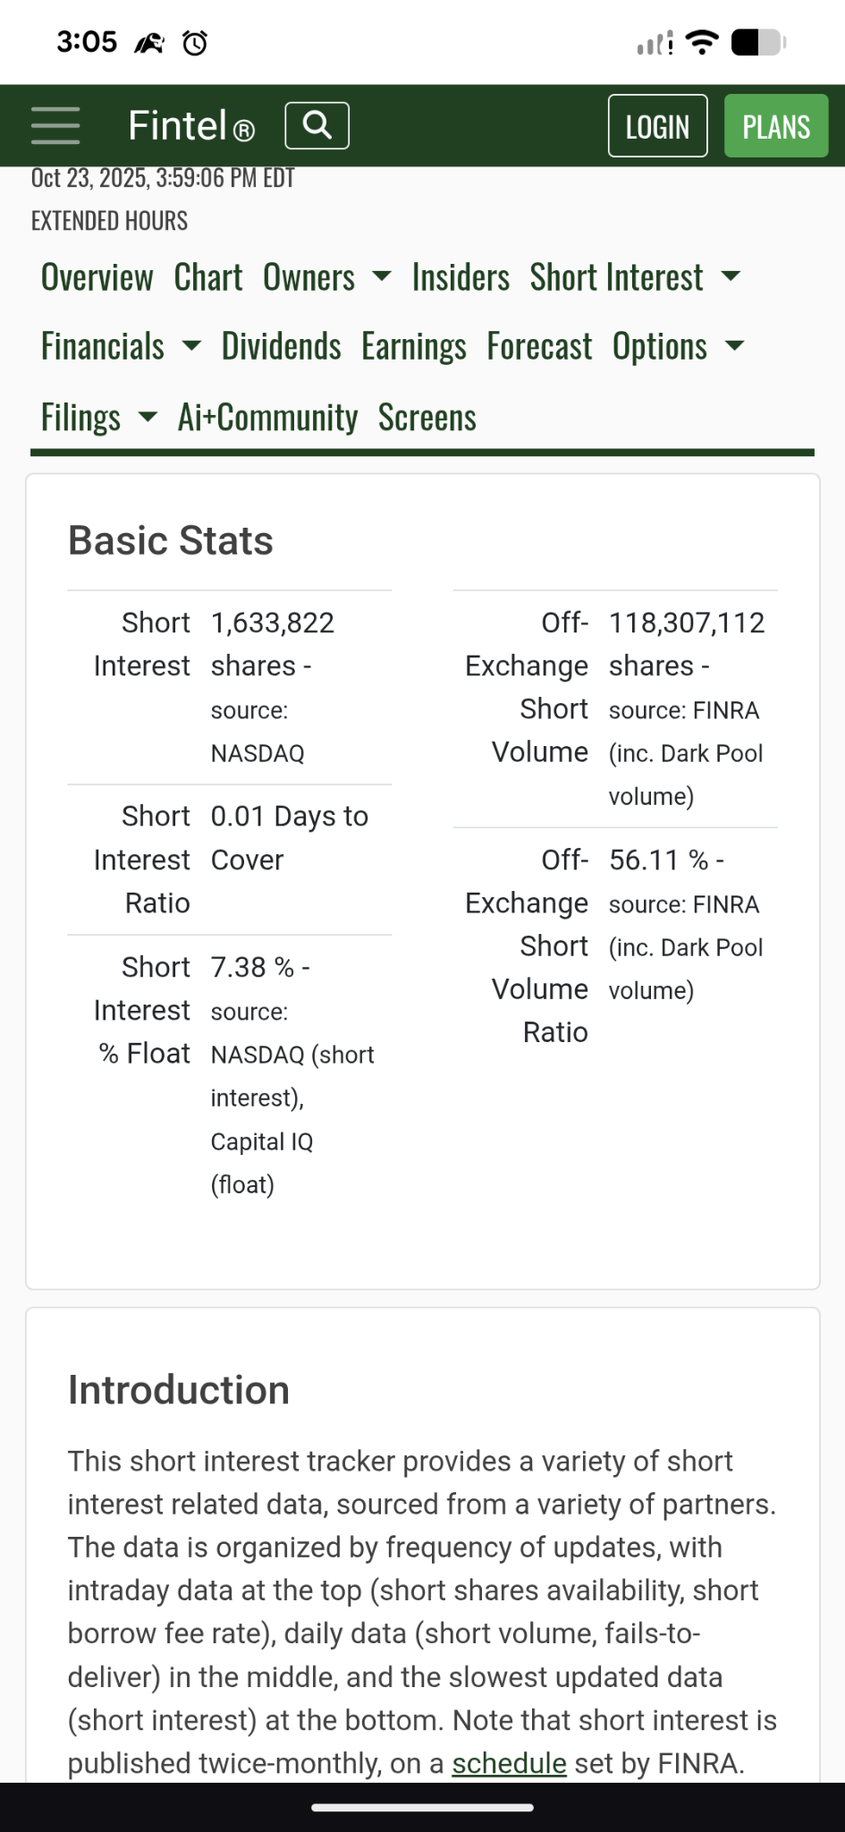Screen dimensions: 845x1832
Task: Expand the Filings dropdown arrow
Action: pyautogui.click(x=148, y=417)
